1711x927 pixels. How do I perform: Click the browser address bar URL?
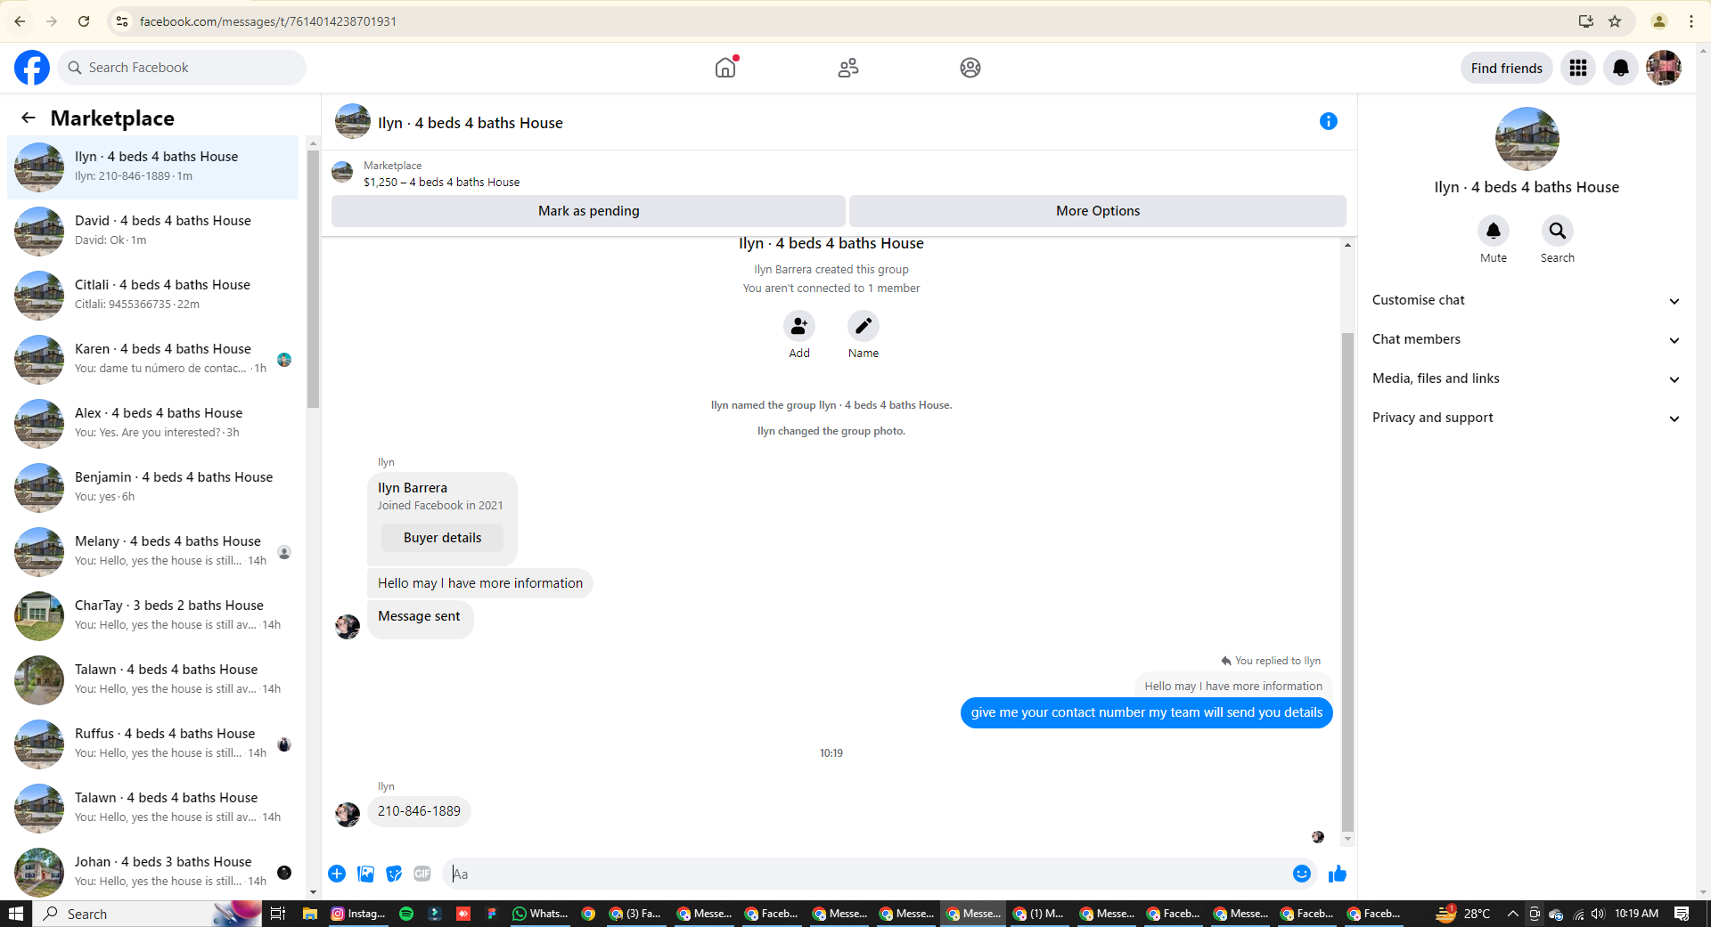click(x=268, y=21)
